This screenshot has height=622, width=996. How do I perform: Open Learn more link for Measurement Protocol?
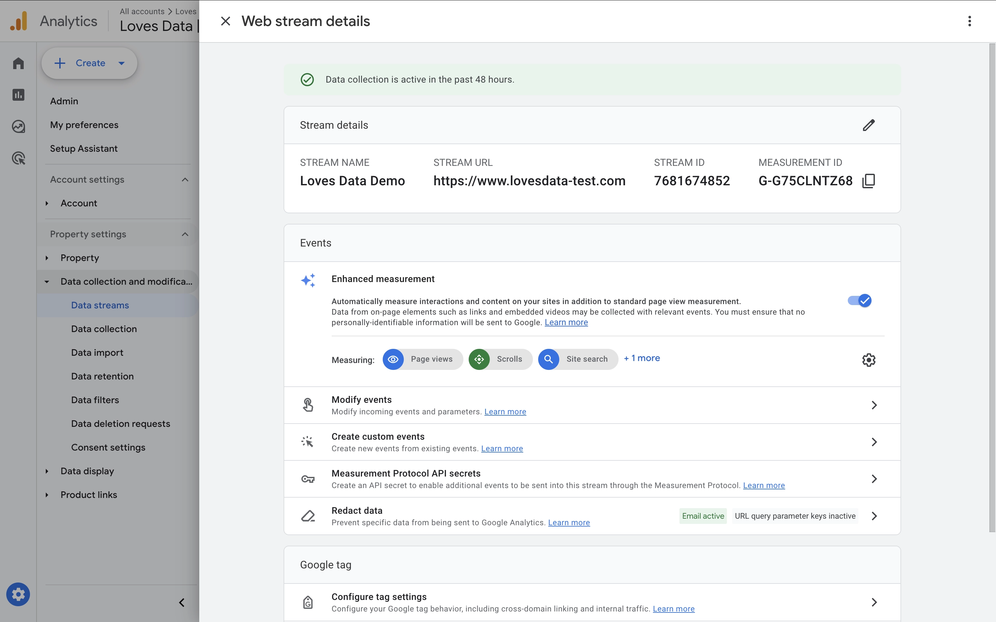tap(763, 486)
